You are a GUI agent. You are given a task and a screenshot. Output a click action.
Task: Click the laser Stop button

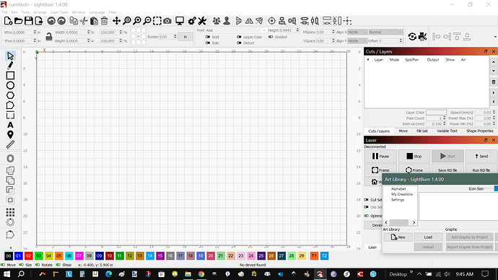pos(414,156)
